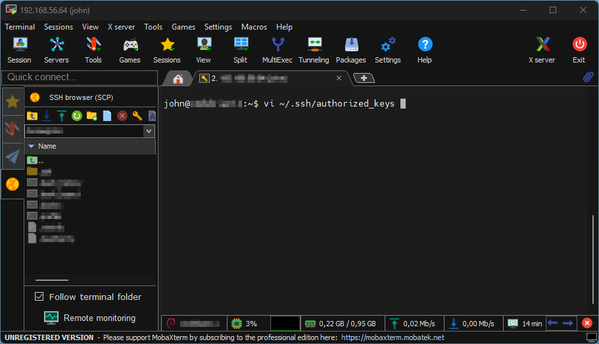The image size is (599, 344).
Task: Click the red delete file icon
Action: point(122,115)
